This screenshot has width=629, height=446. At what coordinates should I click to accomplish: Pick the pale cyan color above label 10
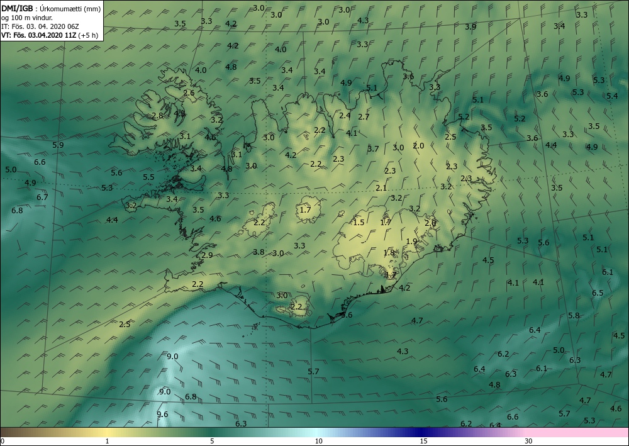[318, 432]
